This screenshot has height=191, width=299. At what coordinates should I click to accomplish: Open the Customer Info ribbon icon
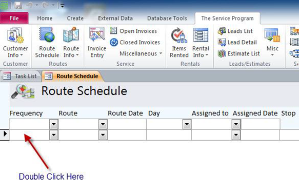coord(15,35)
